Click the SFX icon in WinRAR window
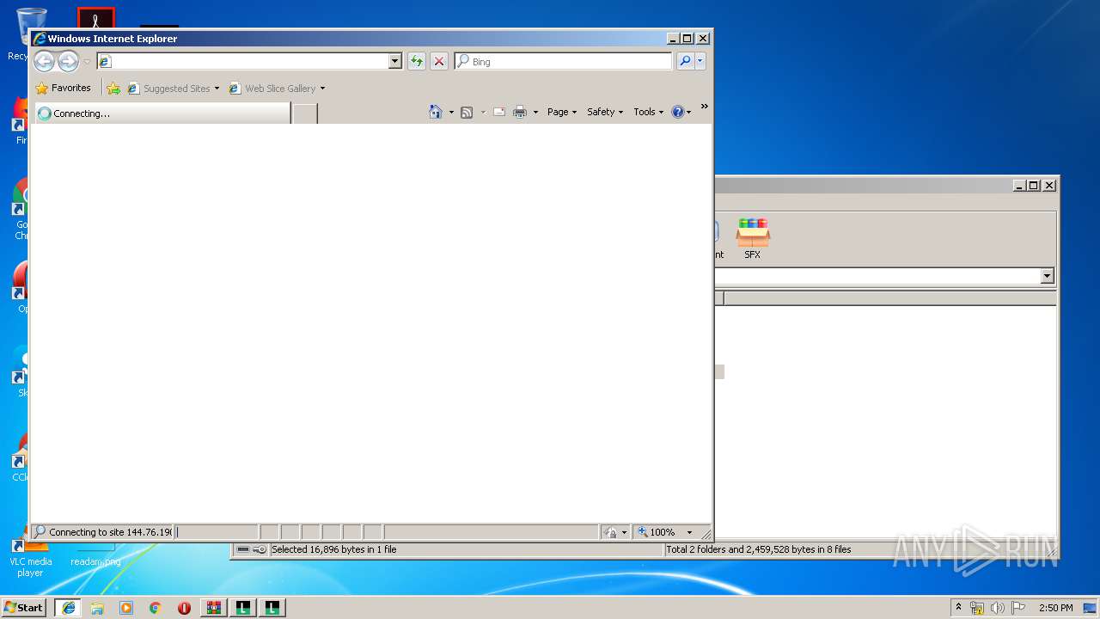 click(752, 238)
